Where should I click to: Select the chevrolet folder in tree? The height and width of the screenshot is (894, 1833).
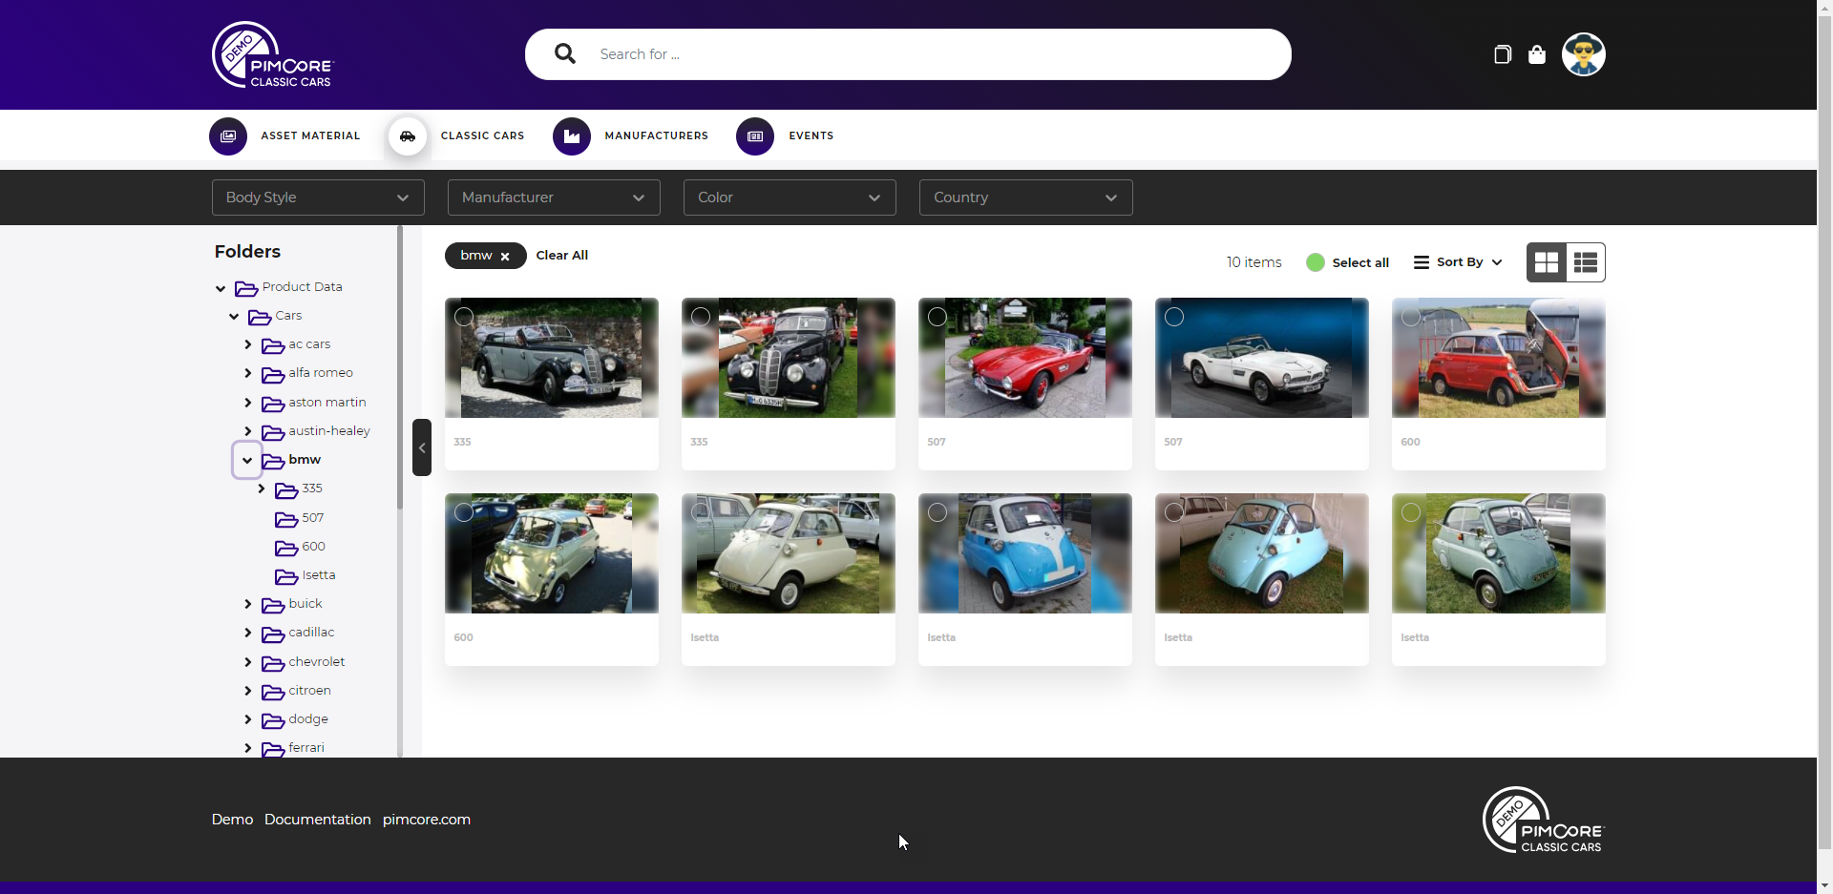point(317,661)
